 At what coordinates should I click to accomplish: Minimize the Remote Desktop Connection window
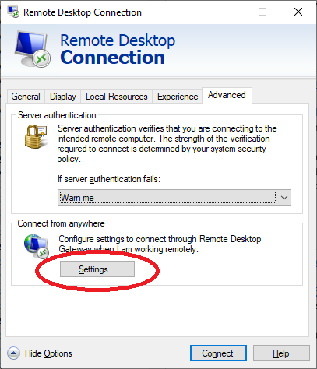coord(227,12)
